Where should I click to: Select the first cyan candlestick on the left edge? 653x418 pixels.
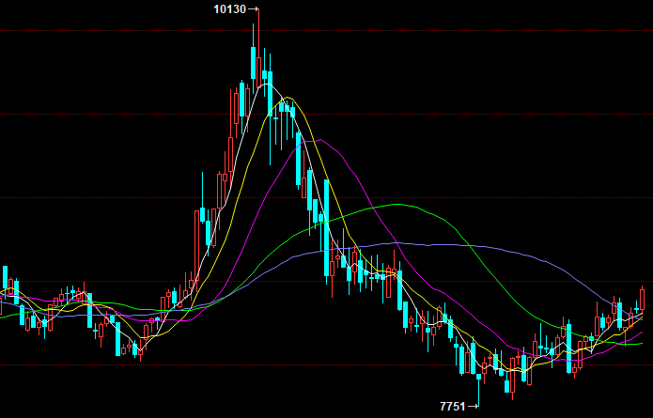click(x=5, y=280)
